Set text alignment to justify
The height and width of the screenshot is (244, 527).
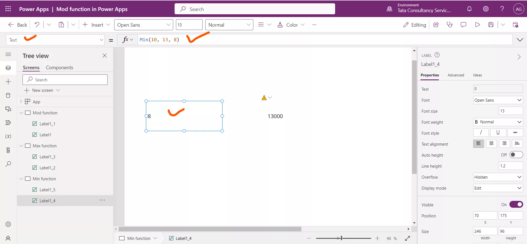517,143
